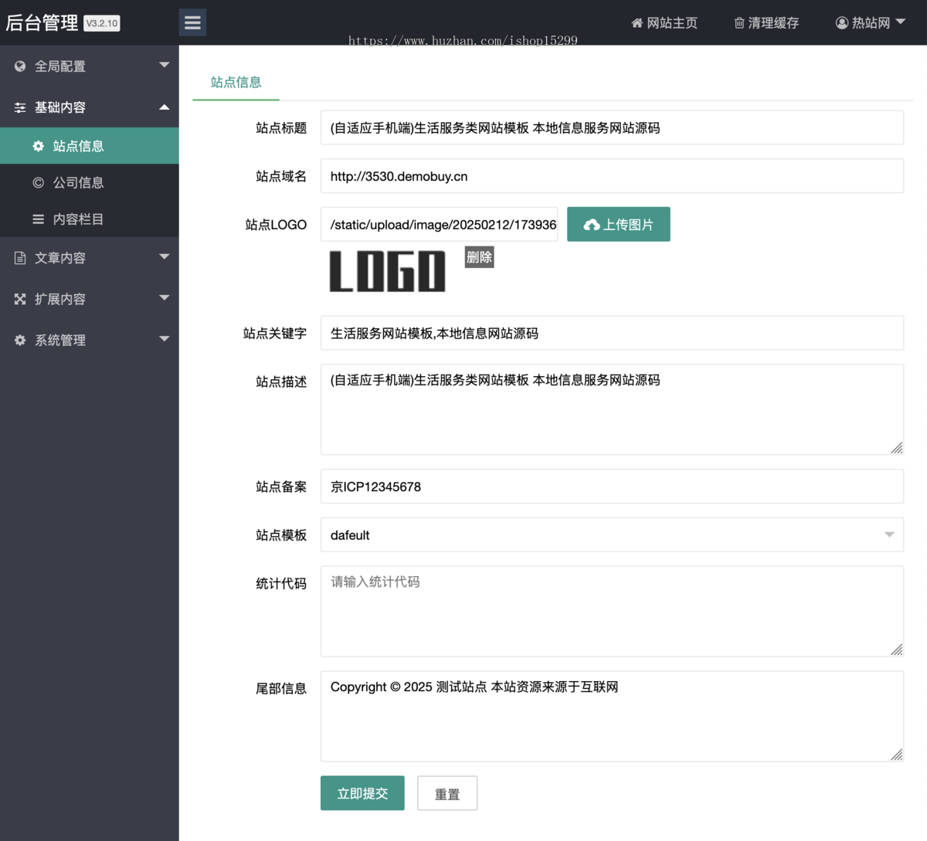This screenshot has height=841, width=927.
Task: Click the V3.2.10 version badge
Action: tap(102, 23)
